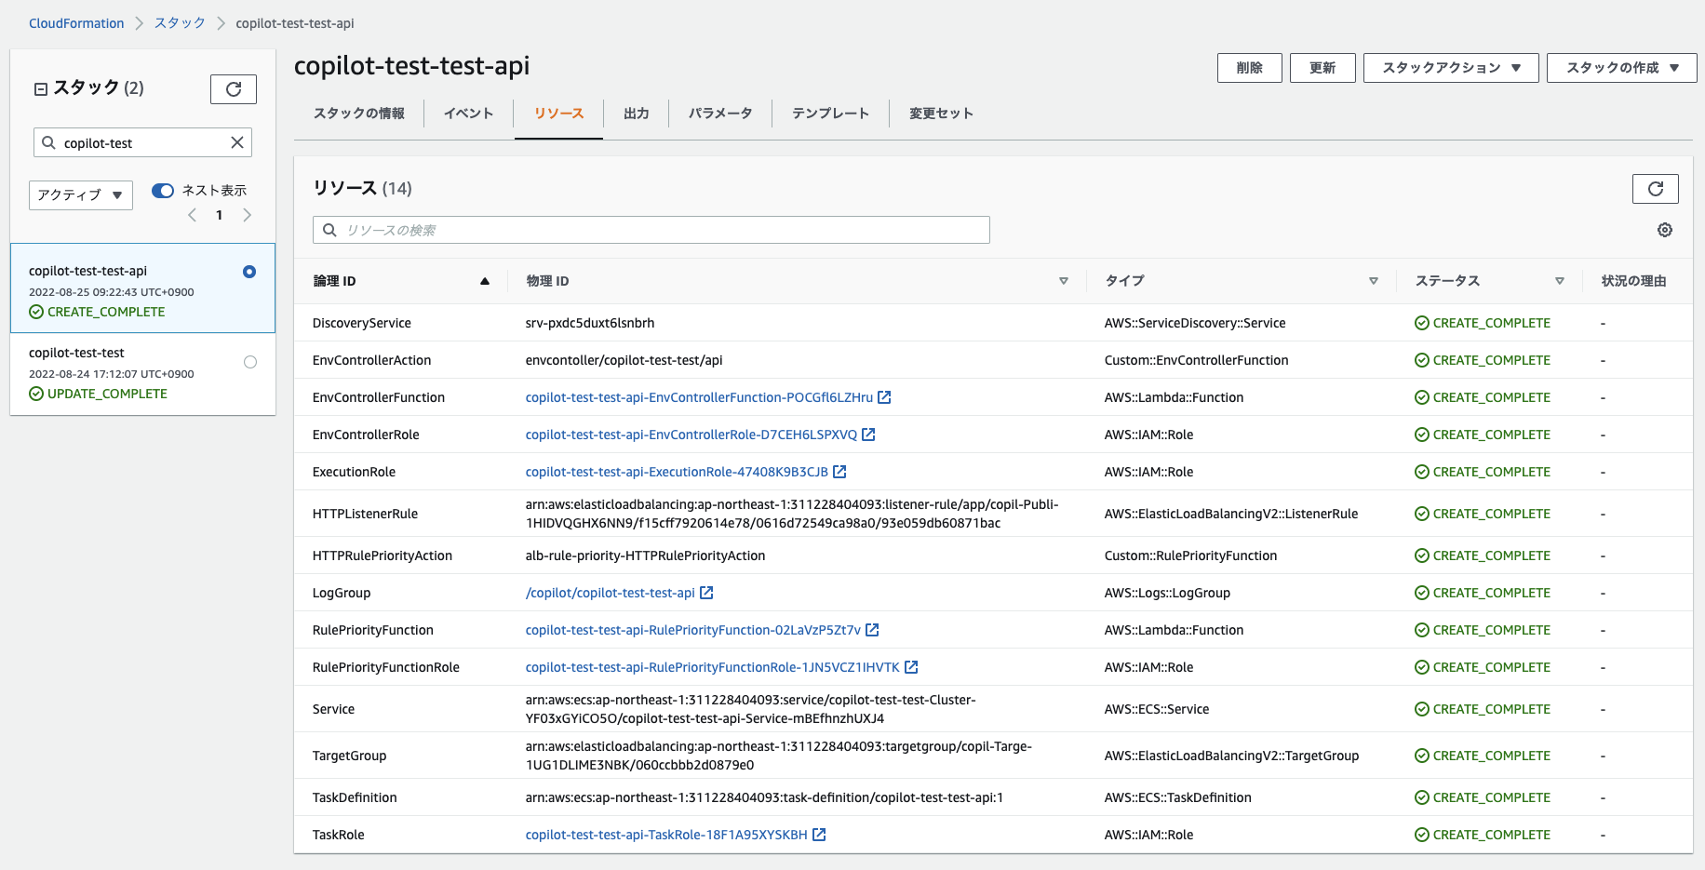The image size is (1705, 870).
Task: Open external link icon for TaskRole
Action: (x=819, y=835)
